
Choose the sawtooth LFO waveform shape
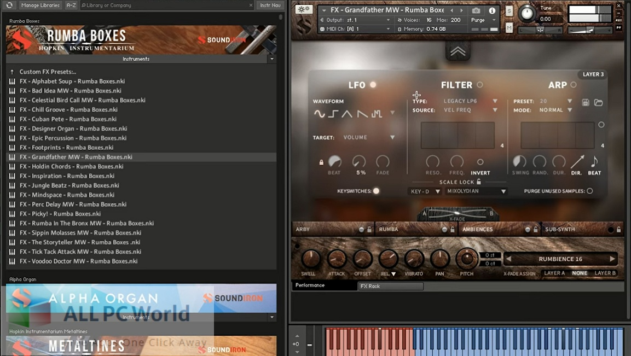[x=362, y=114]
